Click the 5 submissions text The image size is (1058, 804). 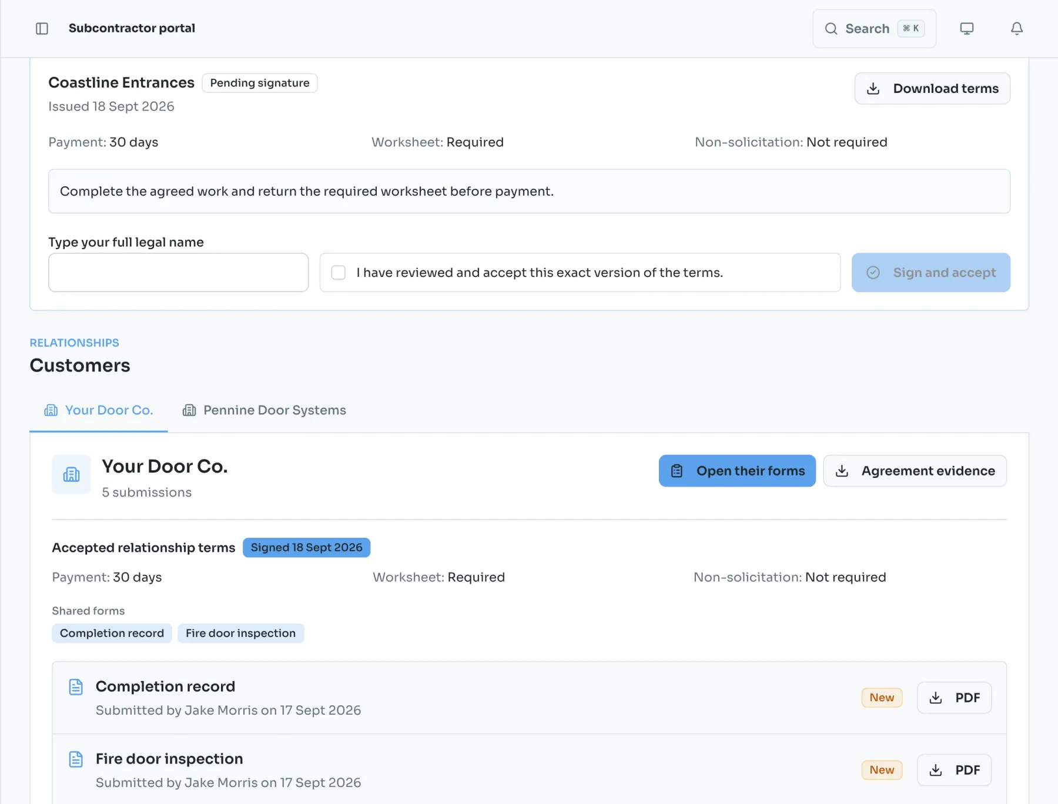pos(146,493)
